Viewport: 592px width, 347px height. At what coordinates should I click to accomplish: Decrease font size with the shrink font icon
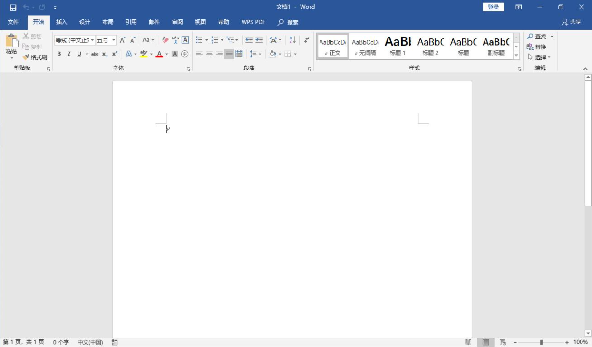point(133,40)
